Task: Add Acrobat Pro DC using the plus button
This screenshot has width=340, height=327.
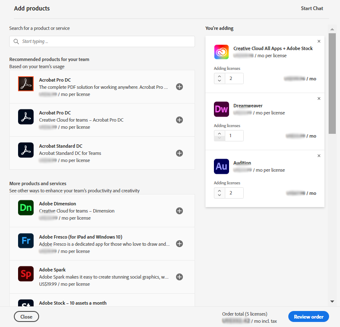Action: [179, 87]
